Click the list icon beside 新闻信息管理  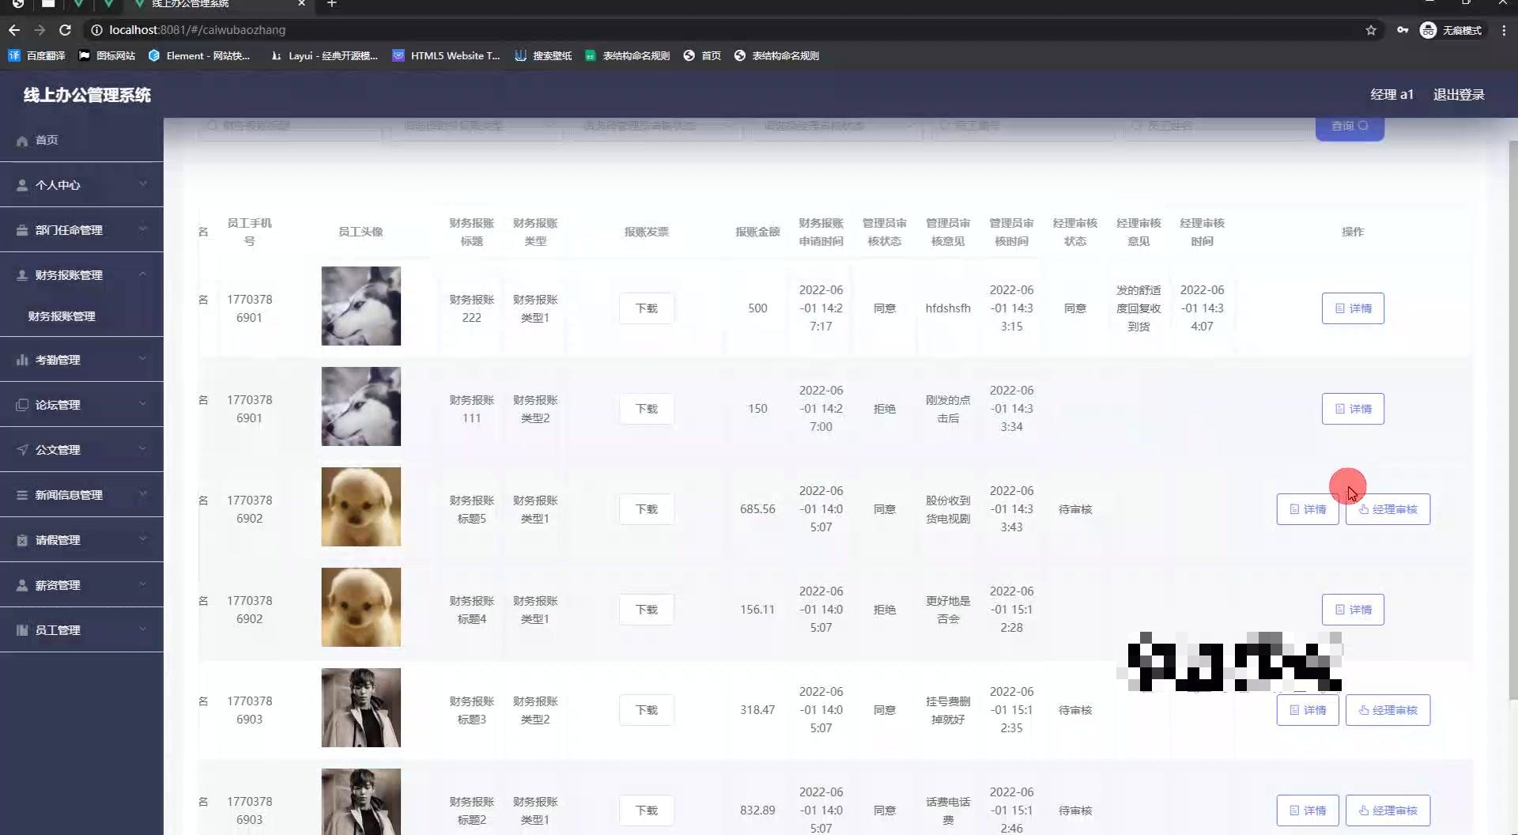(x=22, y=495)
